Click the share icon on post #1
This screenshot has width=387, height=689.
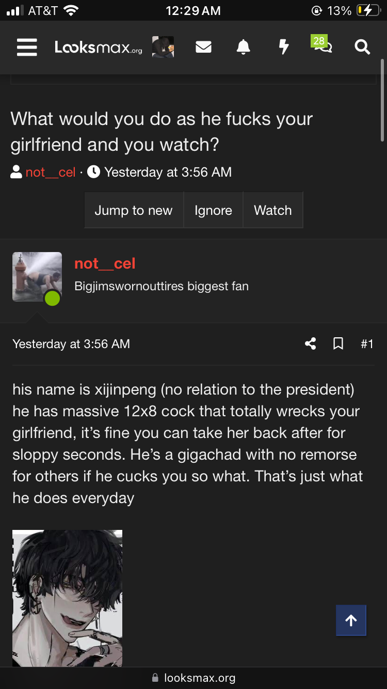[x=310, y=343]
